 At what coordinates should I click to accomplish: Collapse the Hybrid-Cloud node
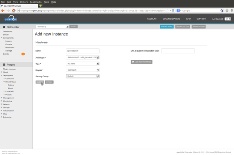4,82
